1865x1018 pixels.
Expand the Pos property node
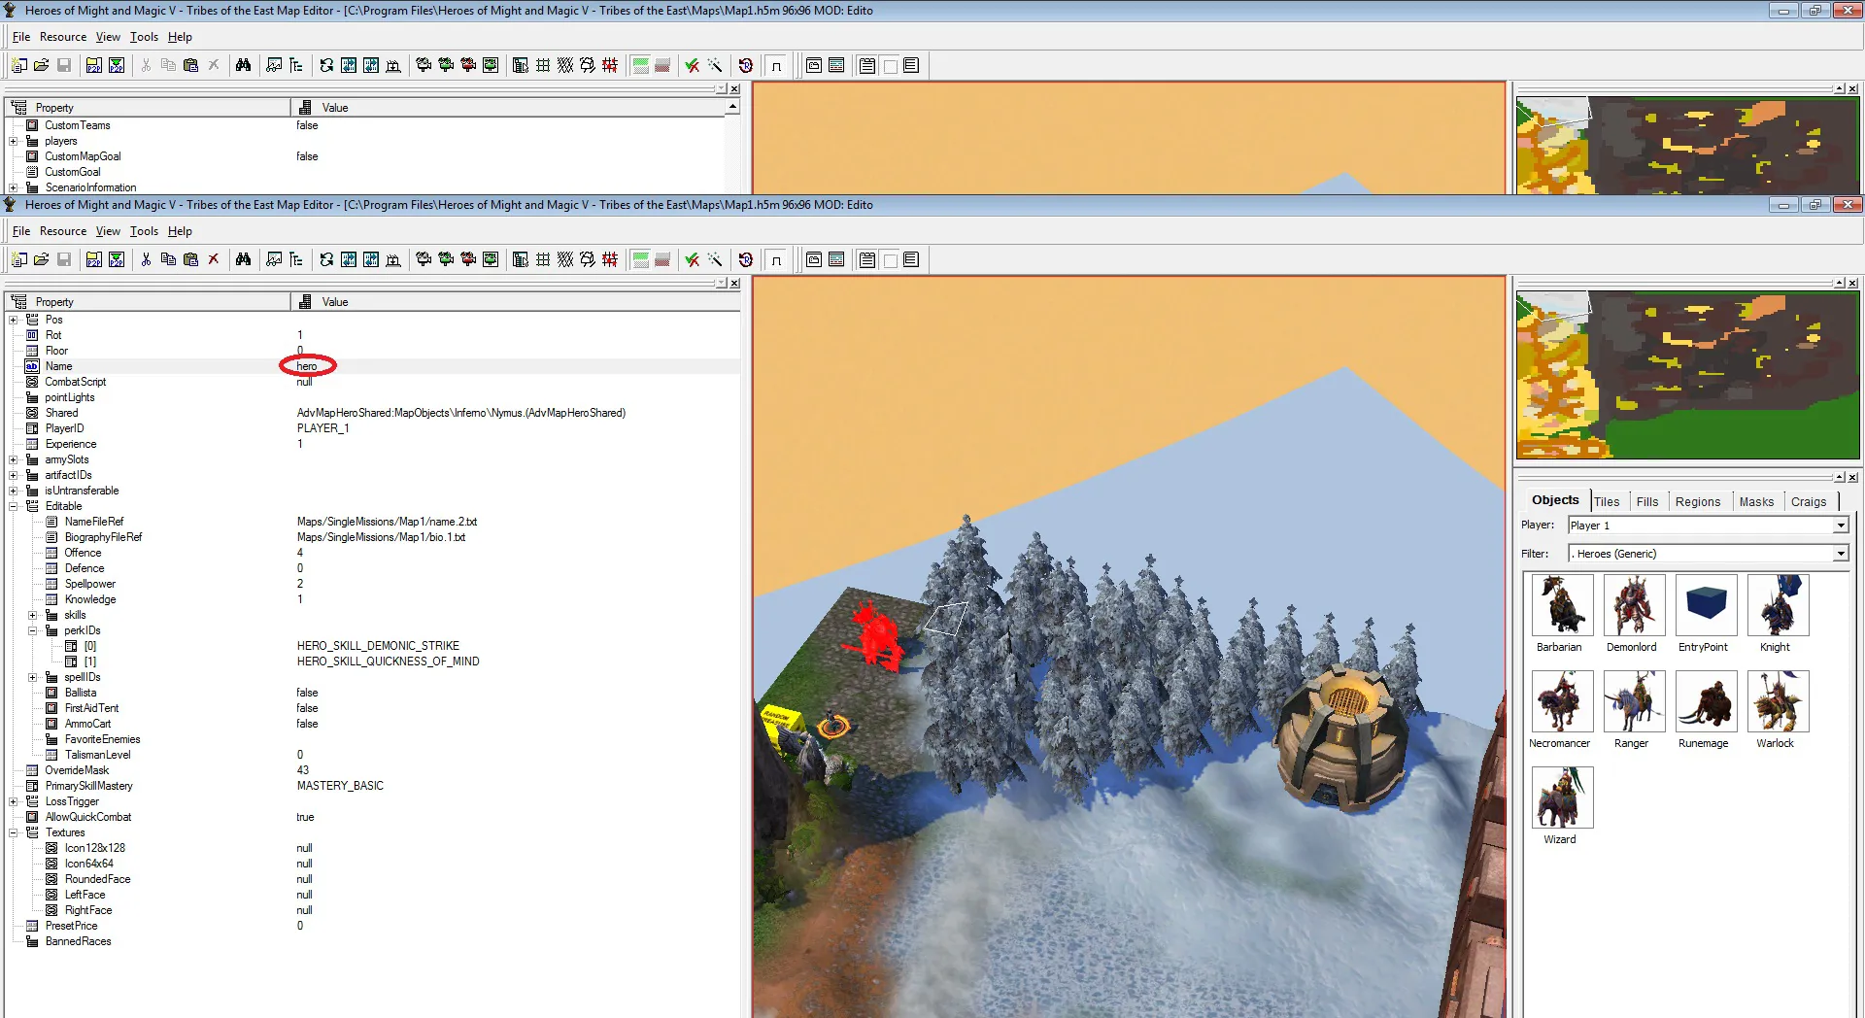(x=14, y=320)
